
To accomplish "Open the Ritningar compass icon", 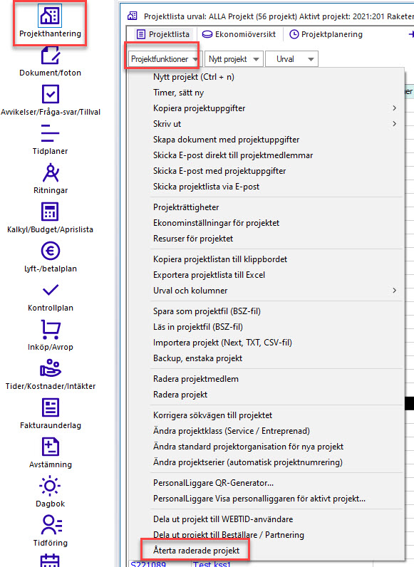I will click(x=51, y=172).
